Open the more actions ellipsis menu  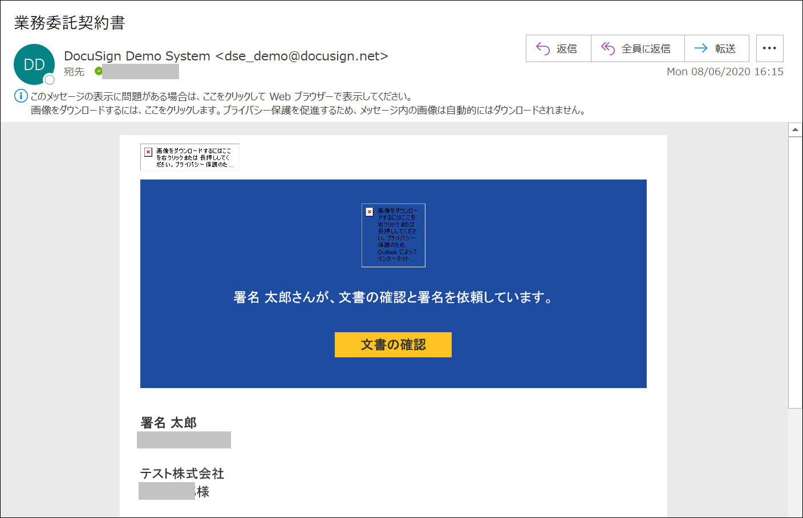(770, 48)
